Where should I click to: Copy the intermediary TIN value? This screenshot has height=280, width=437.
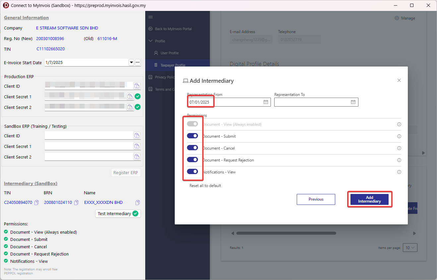coord(37,203)
